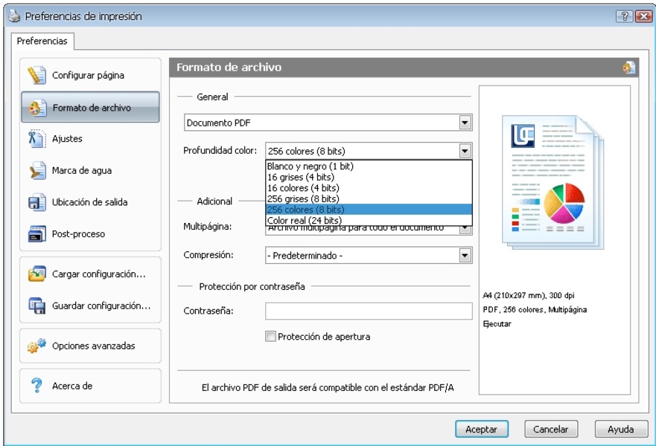Open Post-proceso via its window icon

pyautogui.click(x=37, y=234)
